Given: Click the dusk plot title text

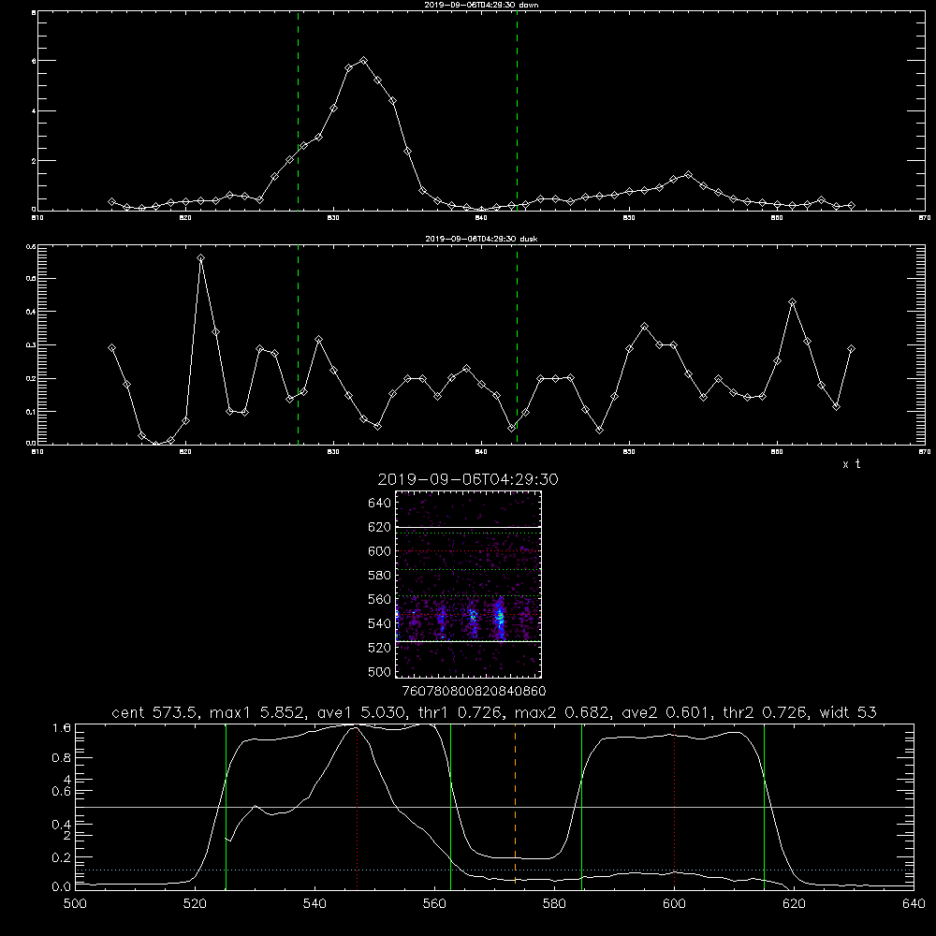Looking at the screenshot, I should [x=481, y=239].
